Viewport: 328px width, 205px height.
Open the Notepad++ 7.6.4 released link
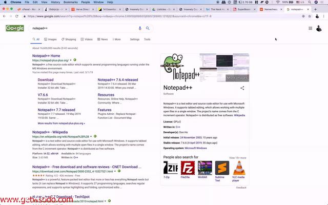[118, 80]
